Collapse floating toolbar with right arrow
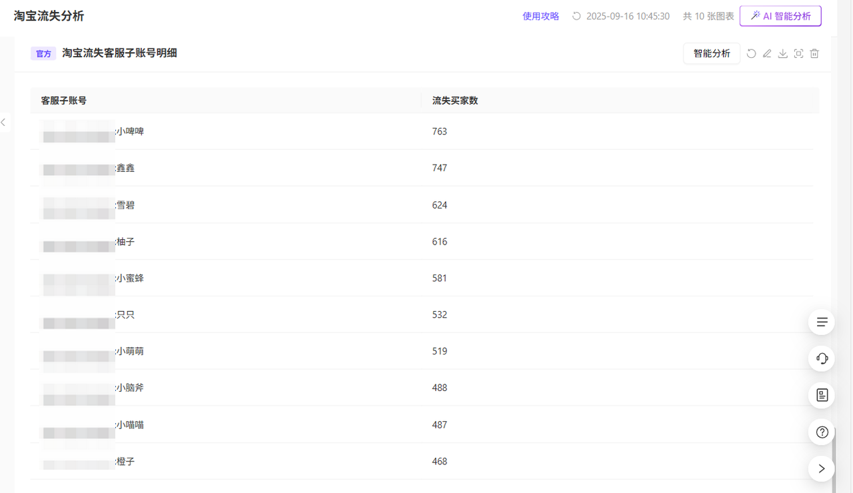The image size is (853, 493). tap(822, 468)
